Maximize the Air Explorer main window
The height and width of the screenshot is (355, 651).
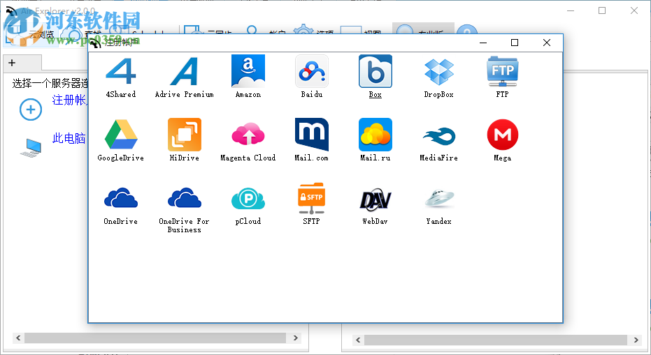pyautogui.click(x=602, y=10)
